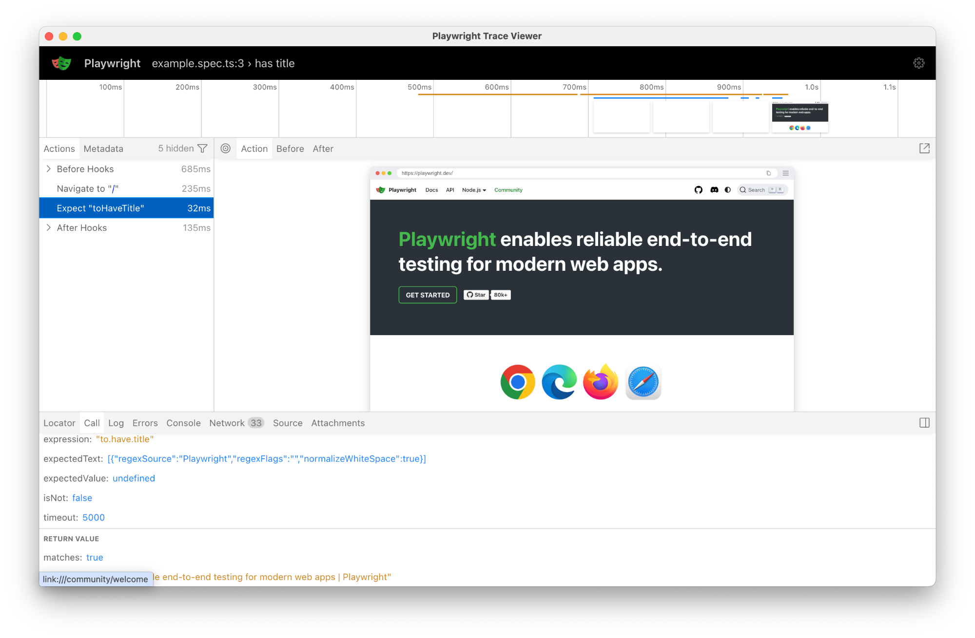Open the settings gear icon
This screenshot has width=975, height=638.
pyautogui.click(x=918, y=63)
